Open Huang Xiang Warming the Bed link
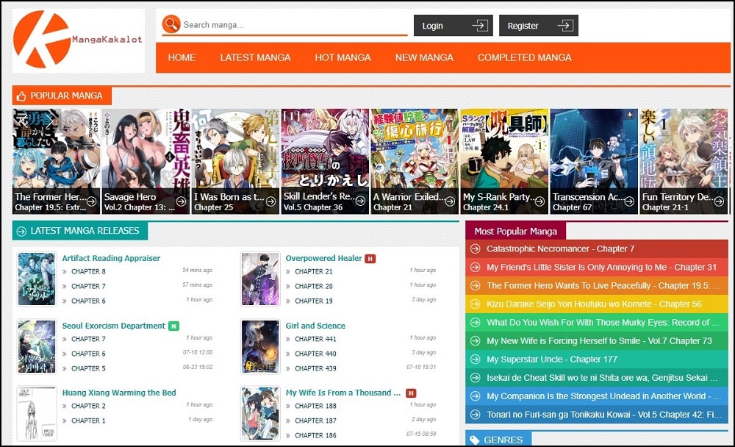 119,393
